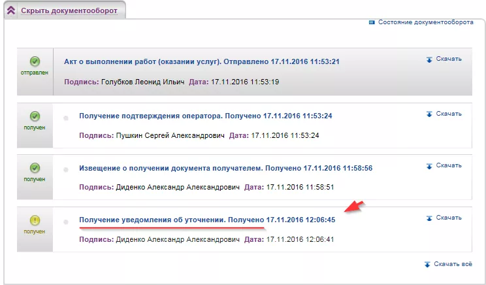This screenshot has width=486, height=285.
Task: Click Скачать for Акт о выполнении работ
Action: [449, 59]
